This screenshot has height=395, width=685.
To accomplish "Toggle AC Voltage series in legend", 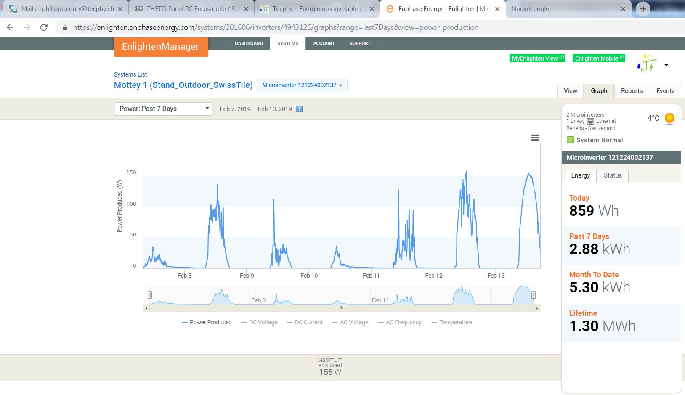I will coord(350,322).
